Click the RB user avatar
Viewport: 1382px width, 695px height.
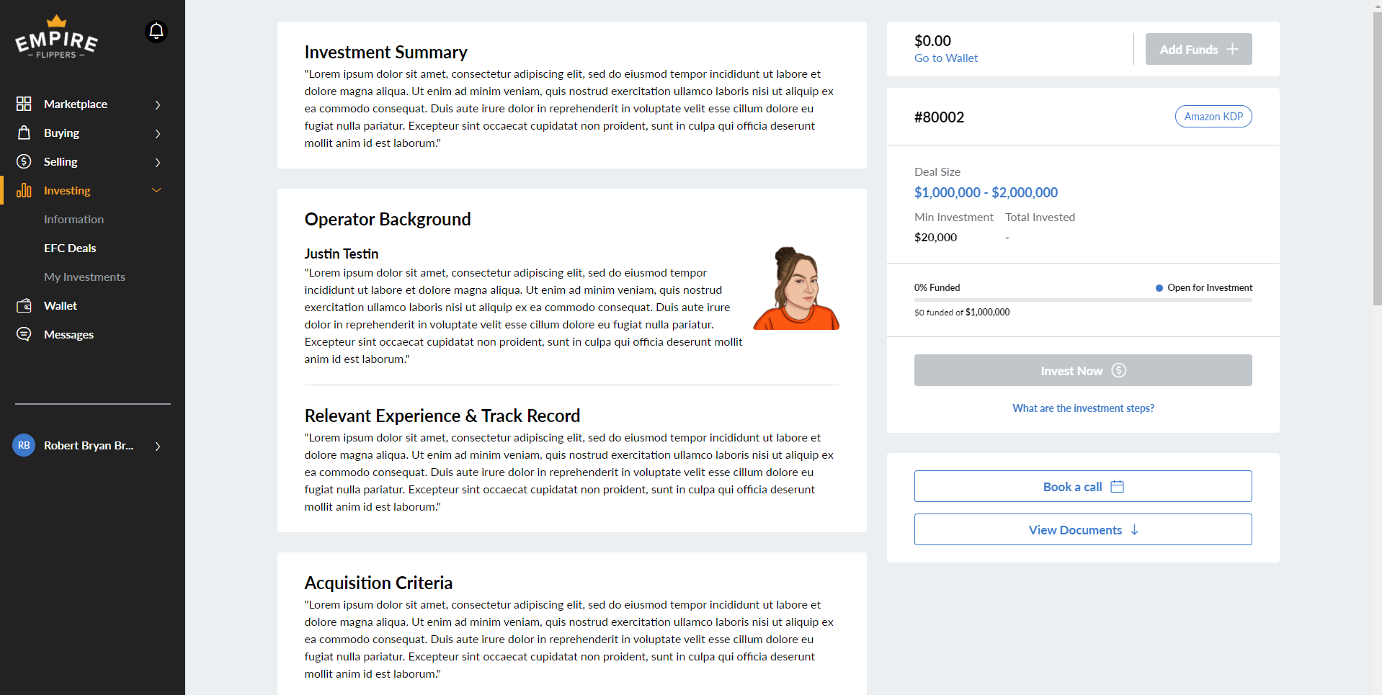pyautogui.click(x=24, y=445)
